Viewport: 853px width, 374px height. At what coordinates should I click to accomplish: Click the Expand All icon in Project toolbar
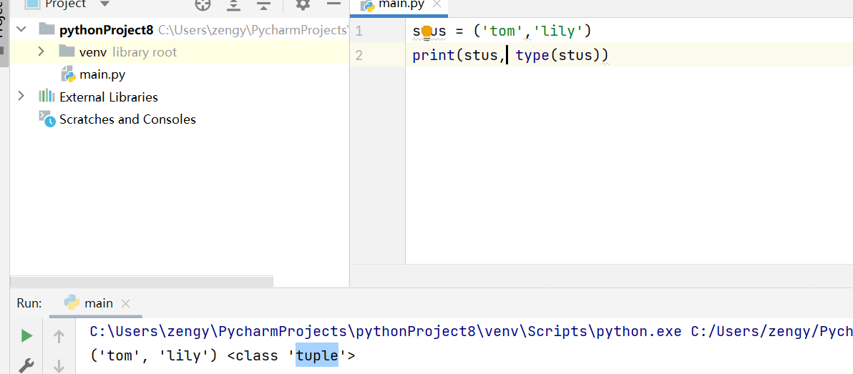[234, 4]
